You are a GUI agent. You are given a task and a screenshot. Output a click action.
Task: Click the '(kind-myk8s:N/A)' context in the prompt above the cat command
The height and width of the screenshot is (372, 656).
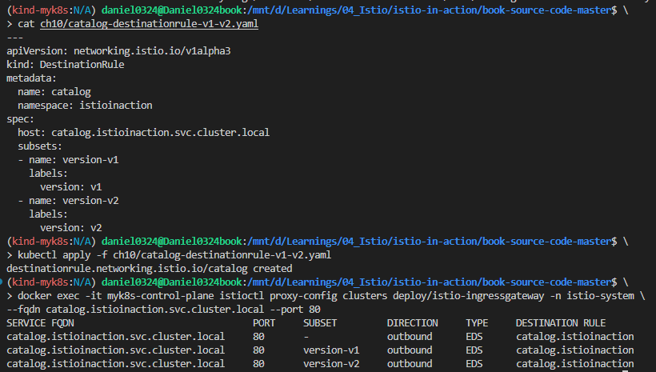51,10
